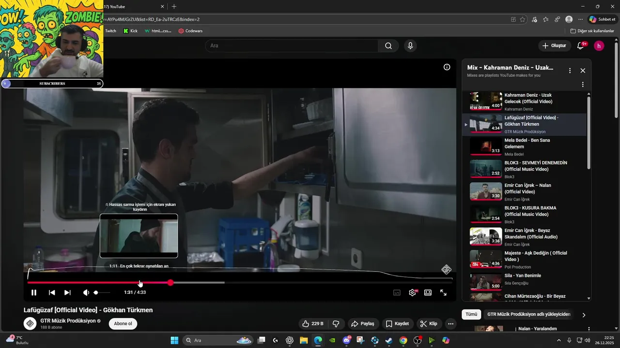The height and width of the screenshot is (348, 620).
Task: Open Copilot Sohbet et button
Action: pos(603,19)
